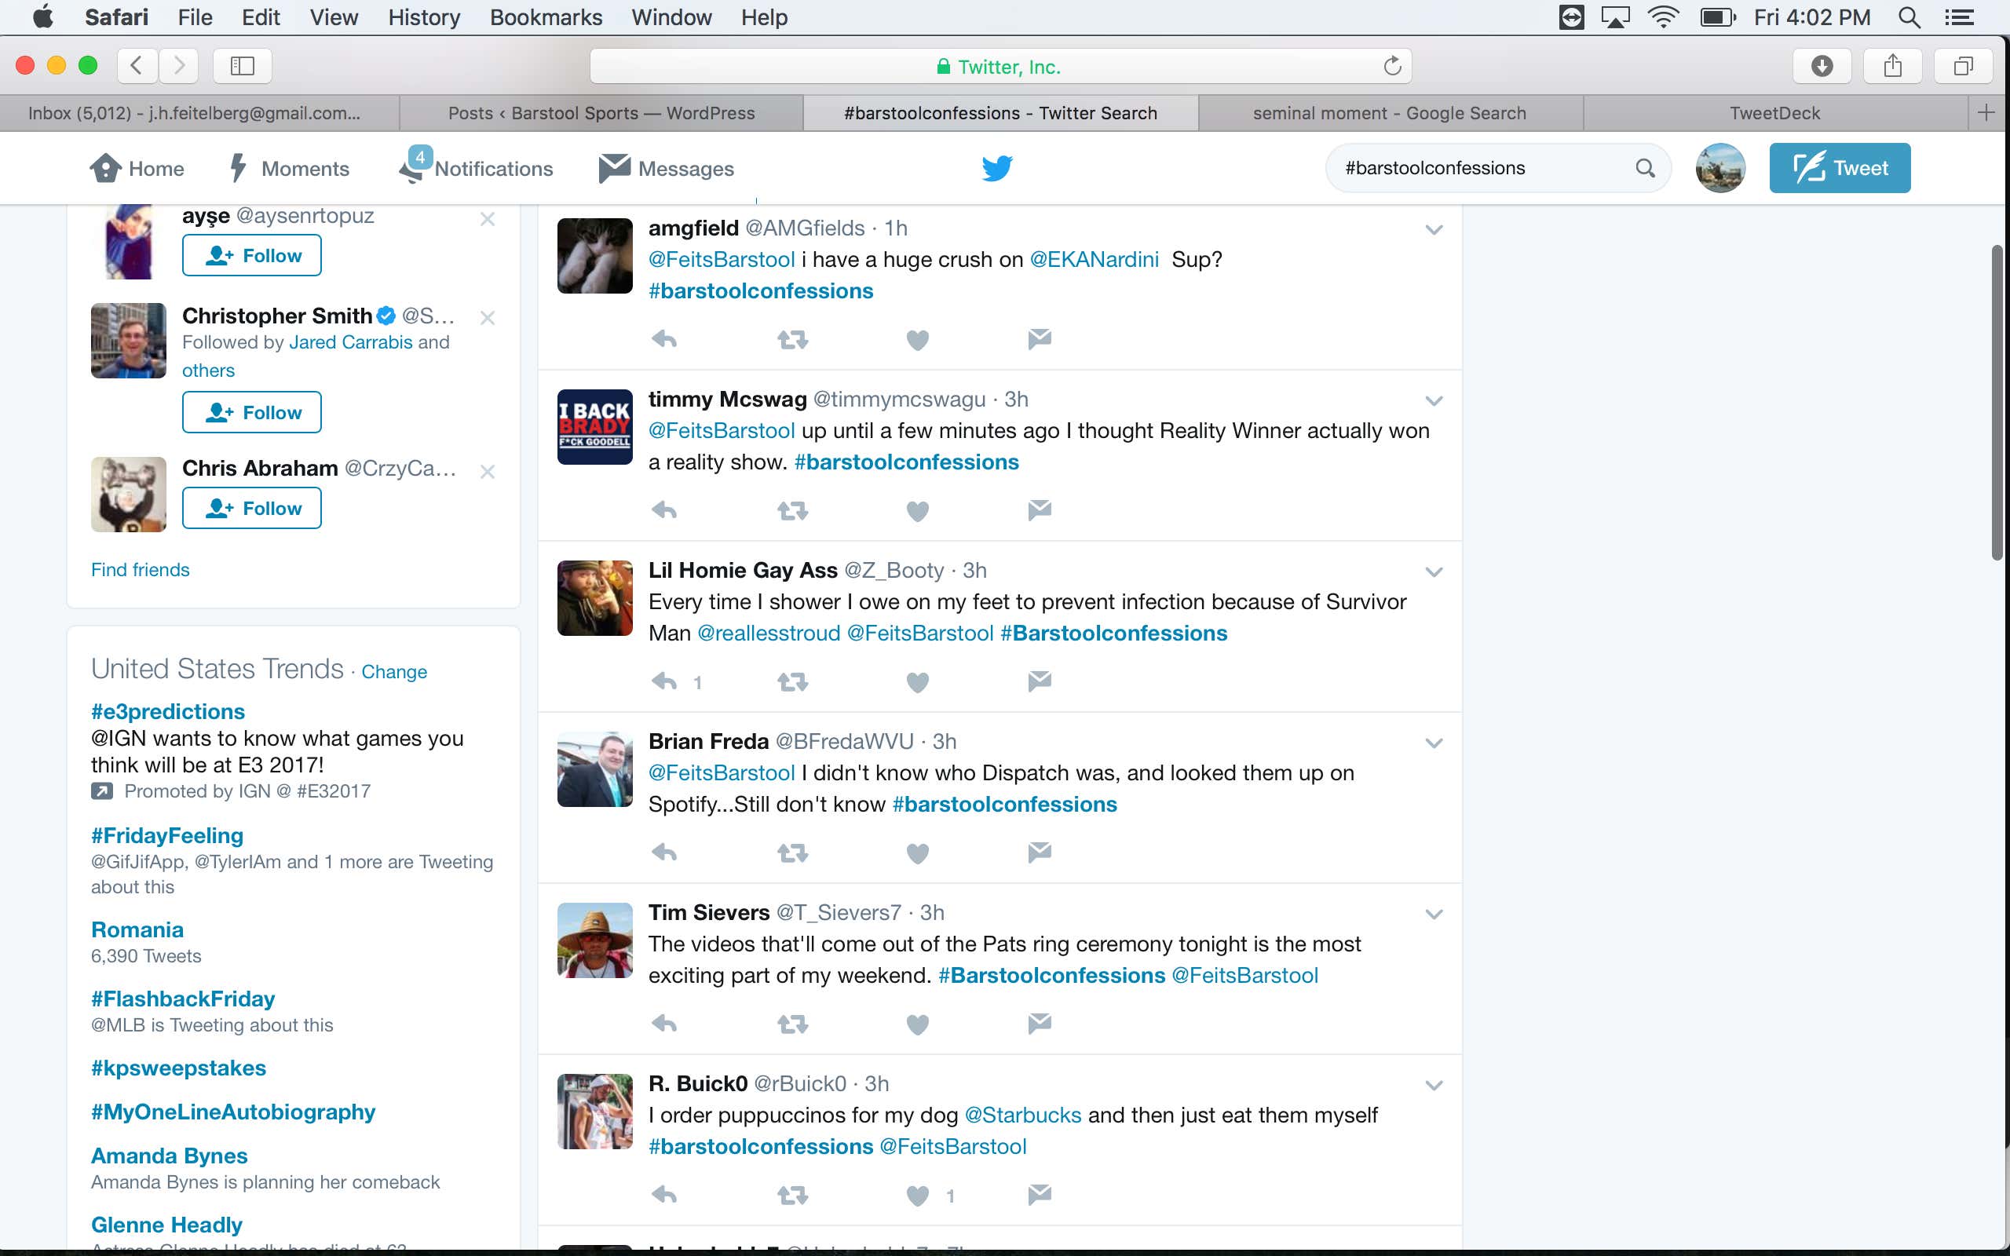Screen dimensions: 2010x1256
Task: Dismiss ayşe follow suggestion
Action: point(488,219)
